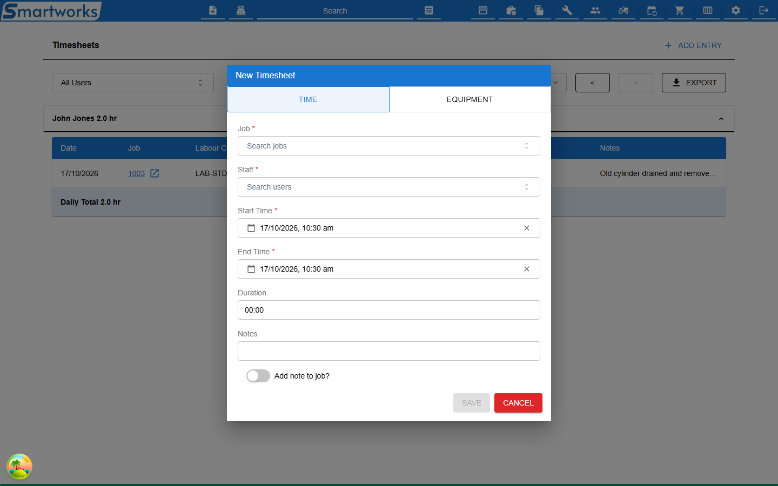Clear the Start Time value
Screen dimensions: 778x486
point(527,228)
